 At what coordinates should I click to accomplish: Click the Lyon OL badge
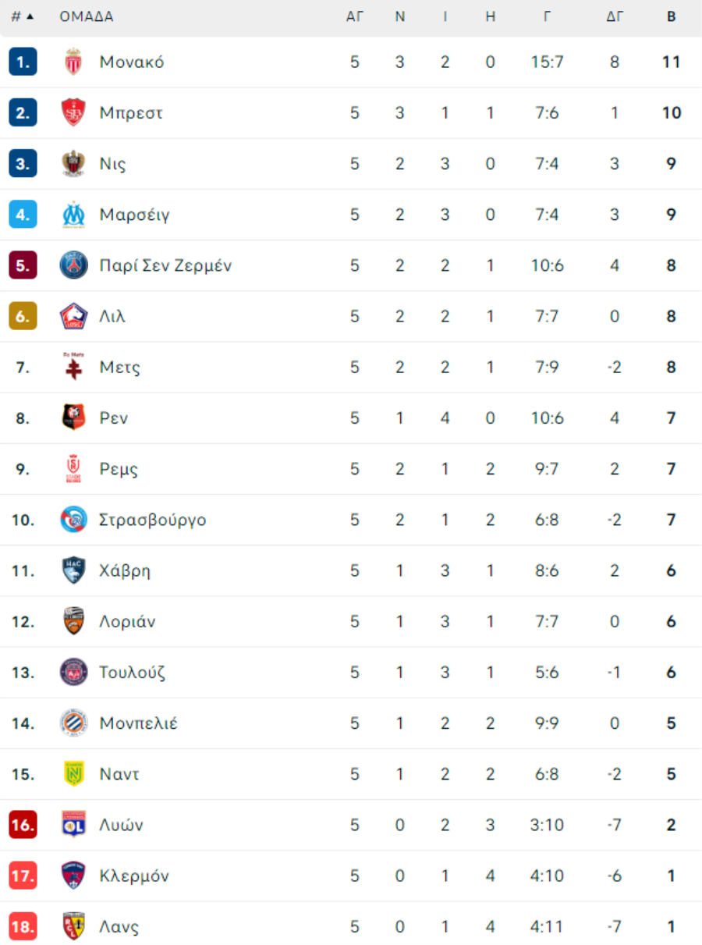pos(73,825)
